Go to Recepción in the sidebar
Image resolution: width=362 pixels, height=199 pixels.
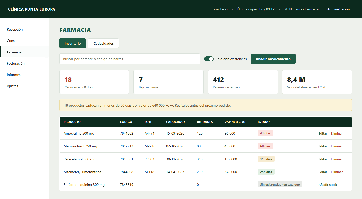coord(24,29)
